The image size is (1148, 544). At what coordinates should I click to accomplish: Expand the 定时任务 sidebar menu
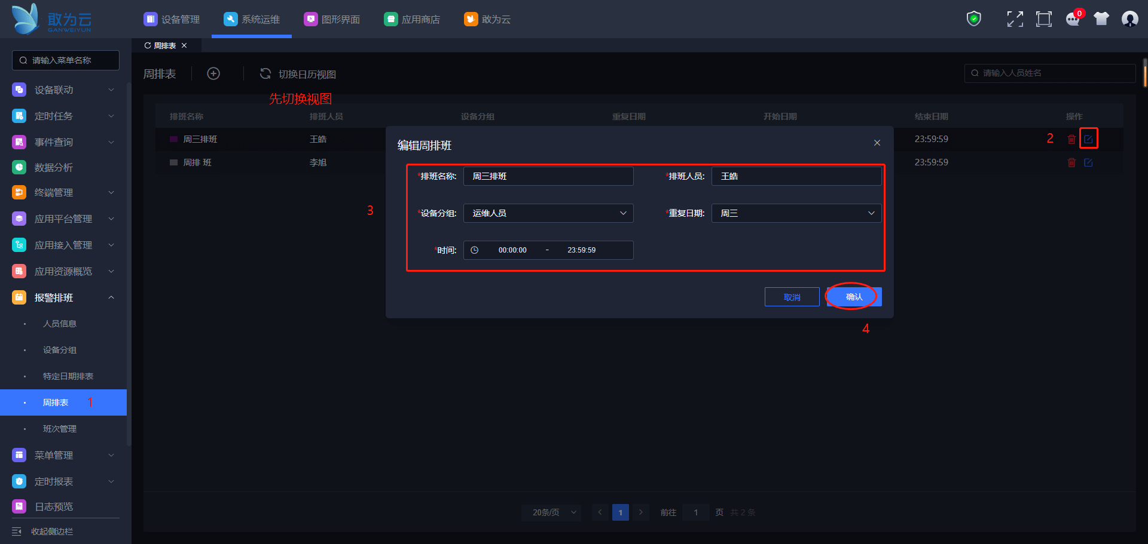(63, 116)
